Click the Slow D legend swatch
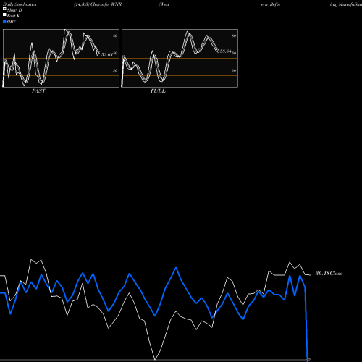Viewport: 362px width, 362px height. coord(4,9)
